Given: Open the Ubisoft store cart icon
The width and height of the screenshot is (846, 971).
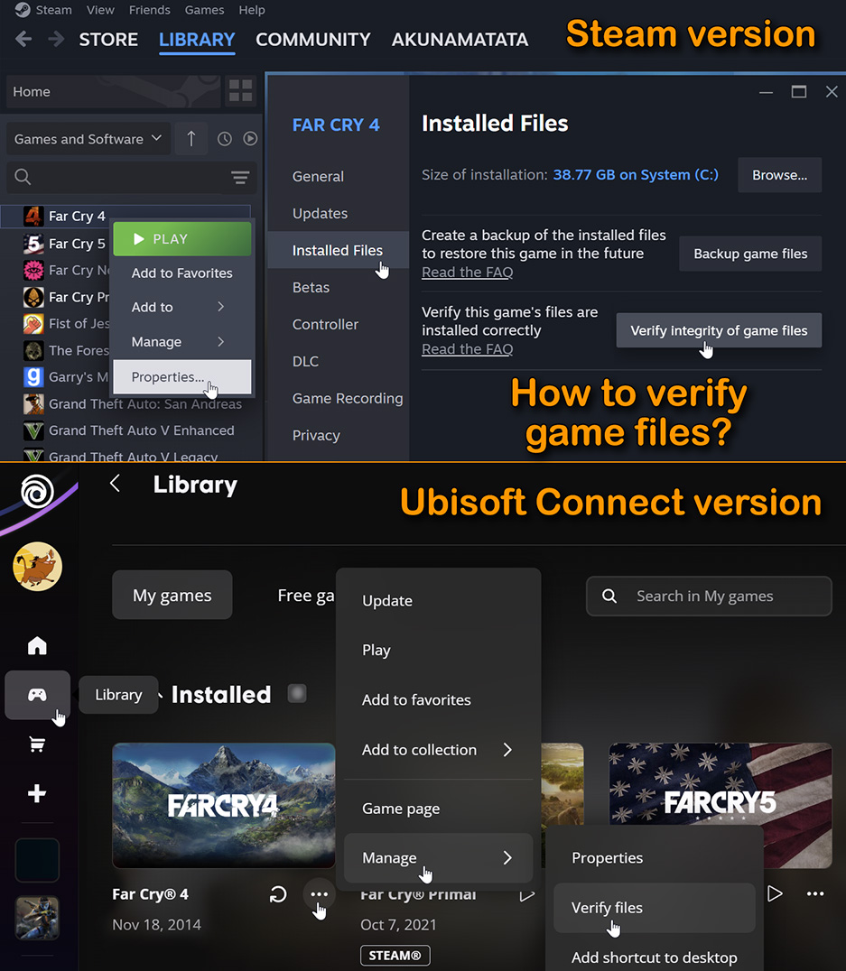Looking at the screenshot, I should [37, 744].
